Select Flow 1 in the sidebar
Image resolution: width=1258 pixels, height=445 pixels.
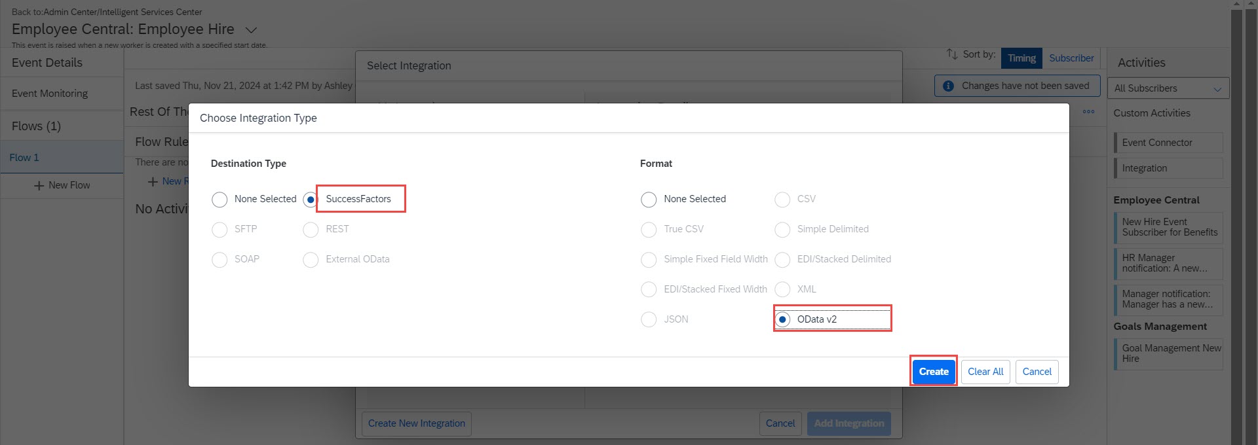coord(62,158)
